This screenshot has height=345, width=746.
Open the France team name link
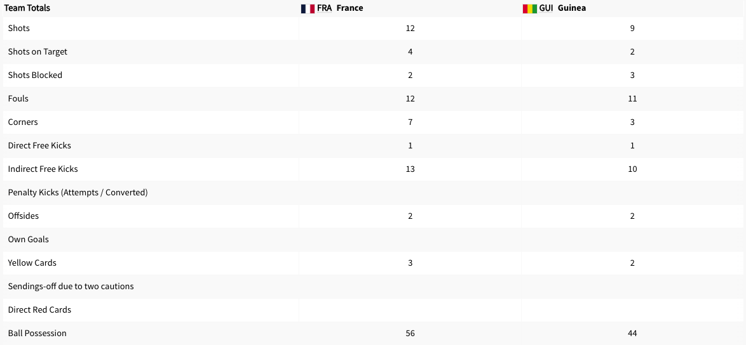tap(349, 8)
